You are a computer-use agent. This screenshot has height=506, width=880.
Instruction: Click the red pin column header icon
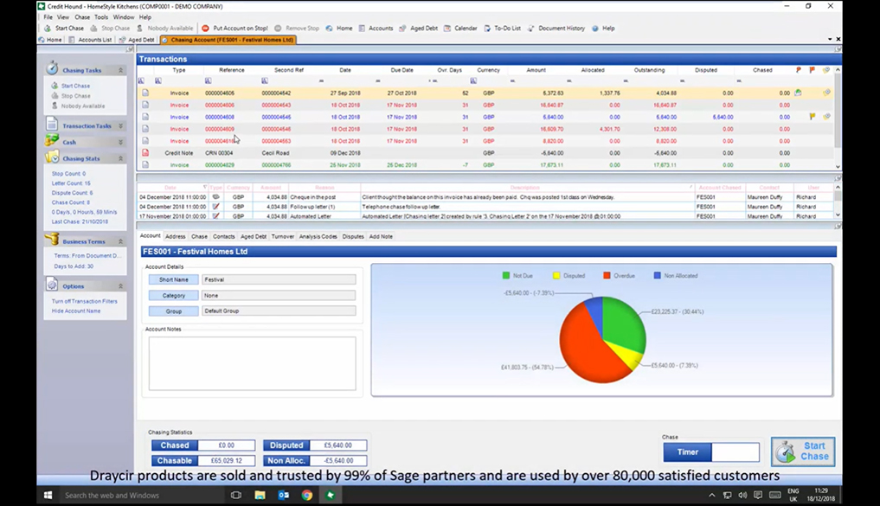click(798, 70)
